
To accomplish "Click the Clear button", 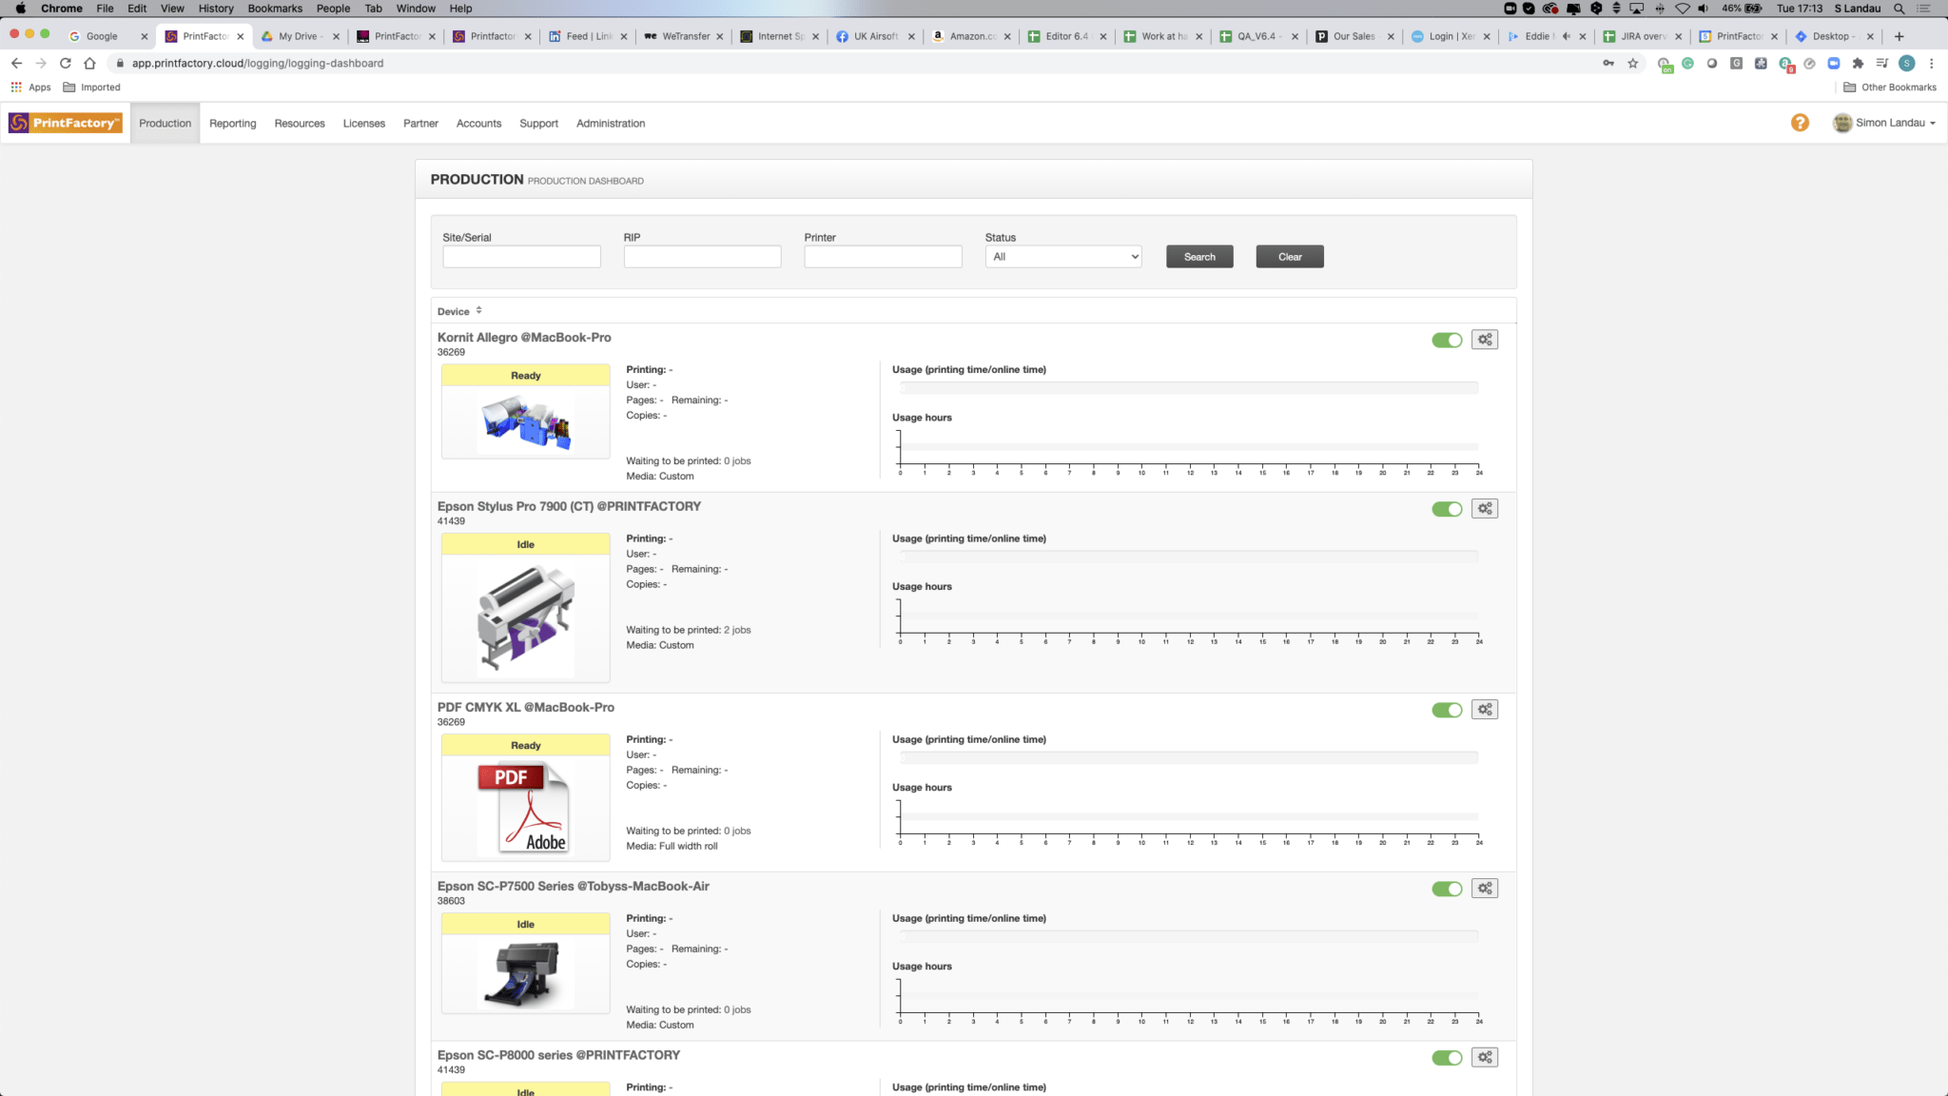I will pyautogui.click(x=1289, y=256).
